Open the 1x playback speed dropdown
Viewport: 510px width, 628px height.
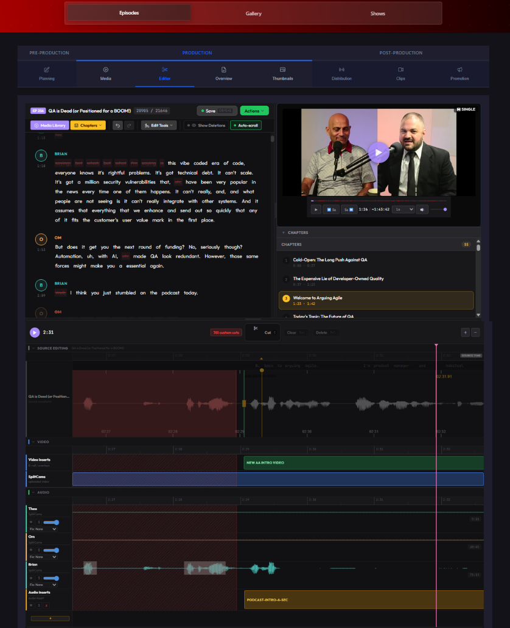point(403,209)
